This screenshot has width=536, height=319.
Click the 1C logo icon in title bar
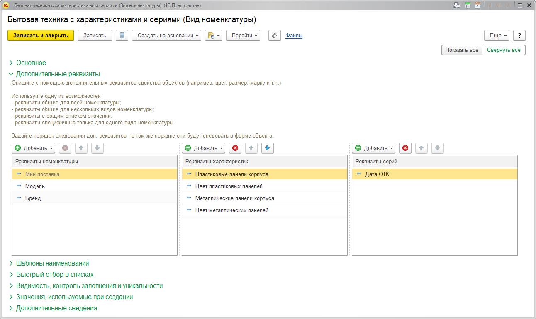(x=6, y=5)
